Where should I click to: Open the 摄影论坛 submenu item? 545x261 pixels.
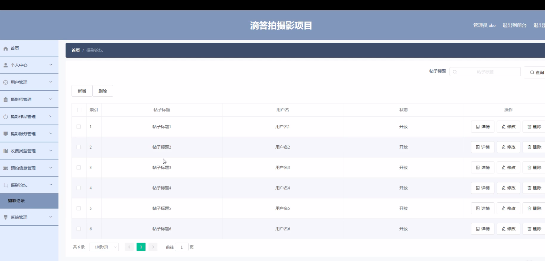[x=16, y=201]
